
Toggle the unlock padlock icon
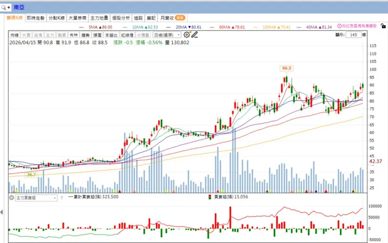(x=383, y=26)
